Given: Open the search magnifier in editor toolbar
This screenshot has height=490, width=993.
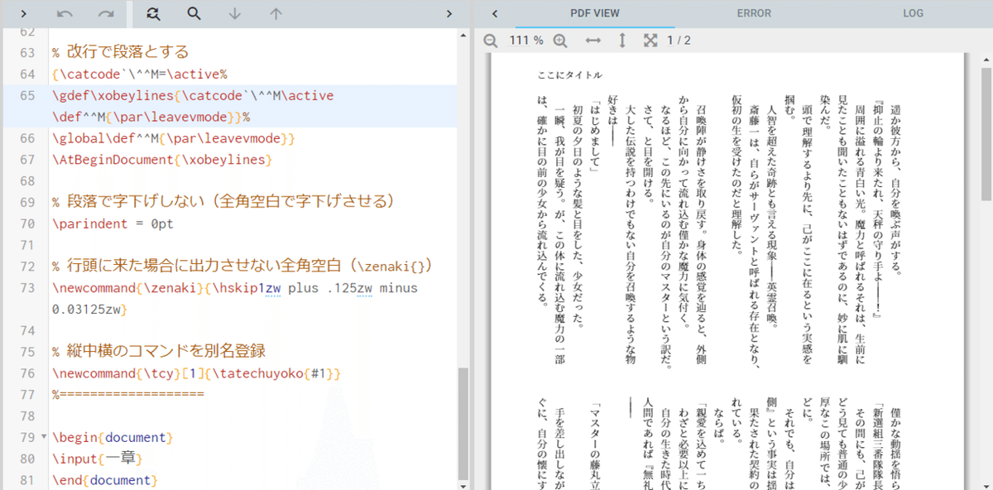Looking at the screenshot, I should [x=194, y=13].
